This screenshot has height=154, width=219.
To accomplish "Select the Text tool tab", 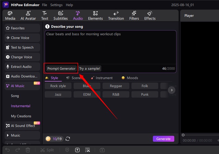I will [x=45, y=16].
